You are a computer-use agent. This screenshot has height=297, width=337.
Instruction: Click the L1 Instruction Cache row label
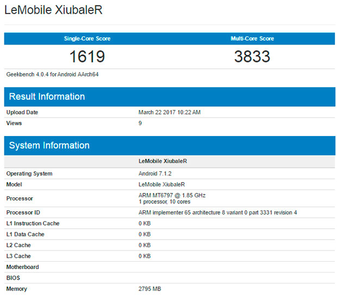pos(33,223)
